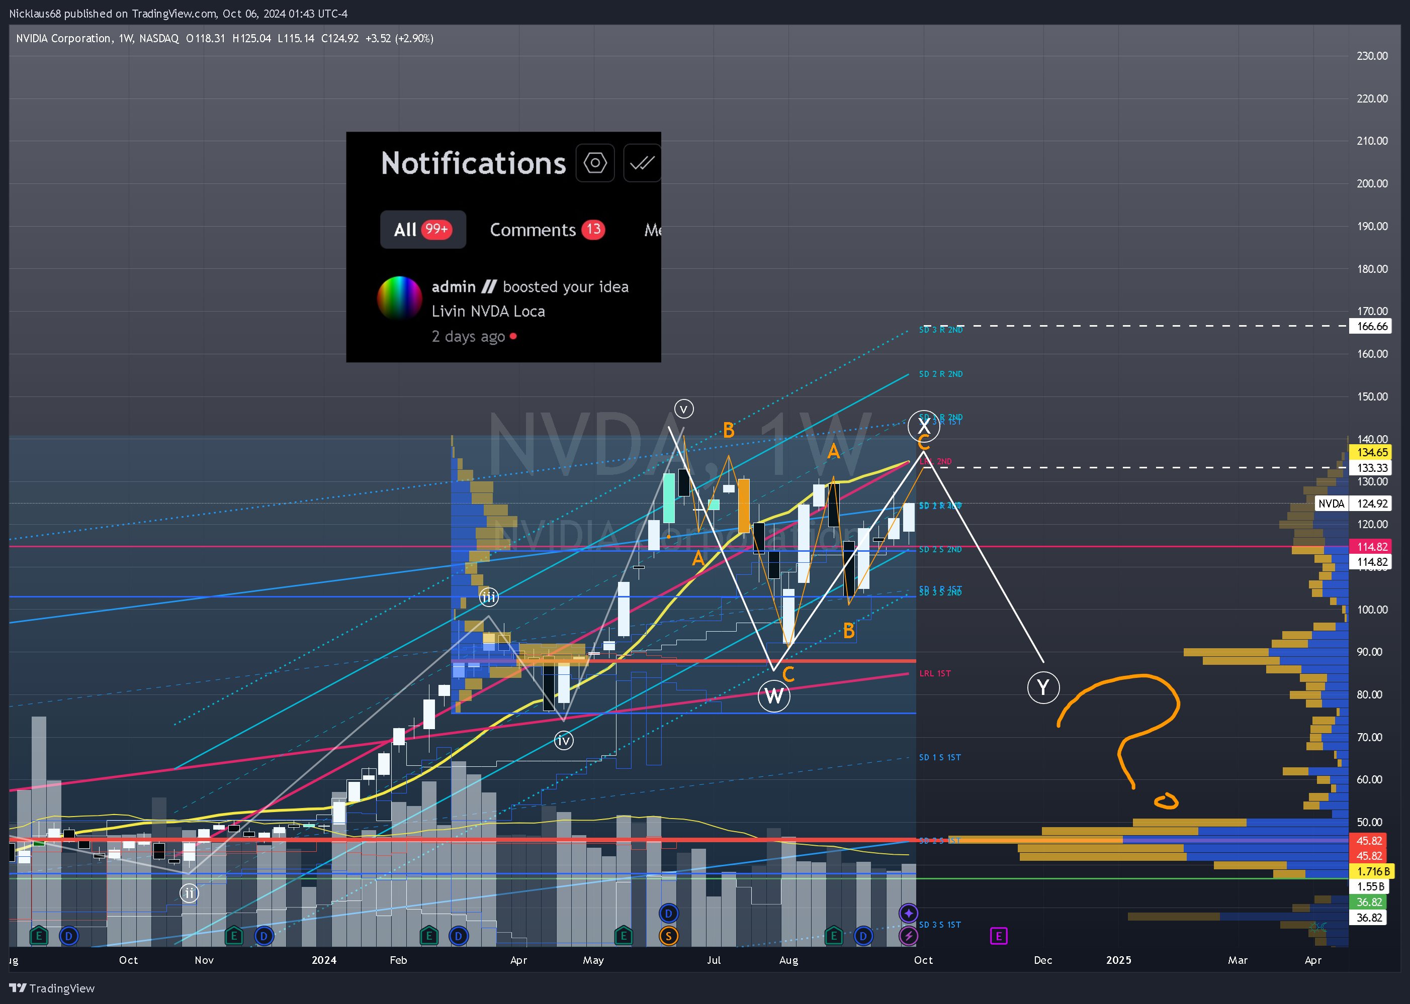This screenshot has height=1004, width=1410.
Task: Select circled Y wave label
Action: point(1044,687)
